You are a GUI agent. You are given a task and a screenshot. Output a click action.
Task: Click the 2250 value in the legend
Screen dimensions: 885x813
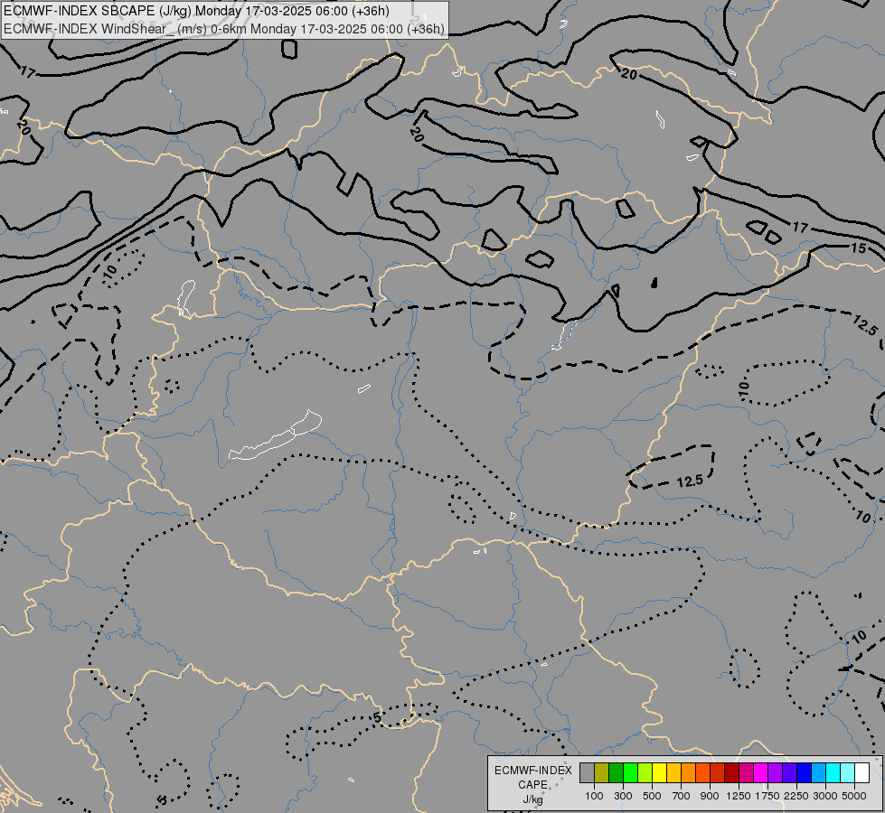(x=796, y=796)
